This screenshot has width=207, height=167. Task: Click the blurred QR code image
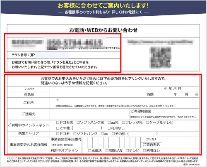[160, 57]
